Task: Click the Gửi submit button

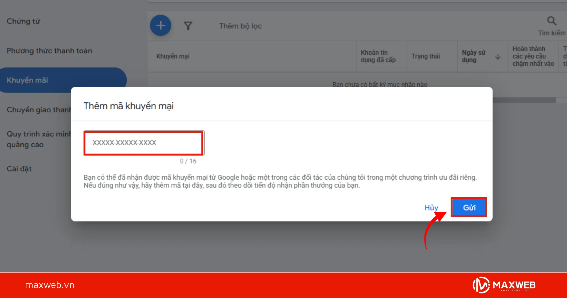Action: 469,207
